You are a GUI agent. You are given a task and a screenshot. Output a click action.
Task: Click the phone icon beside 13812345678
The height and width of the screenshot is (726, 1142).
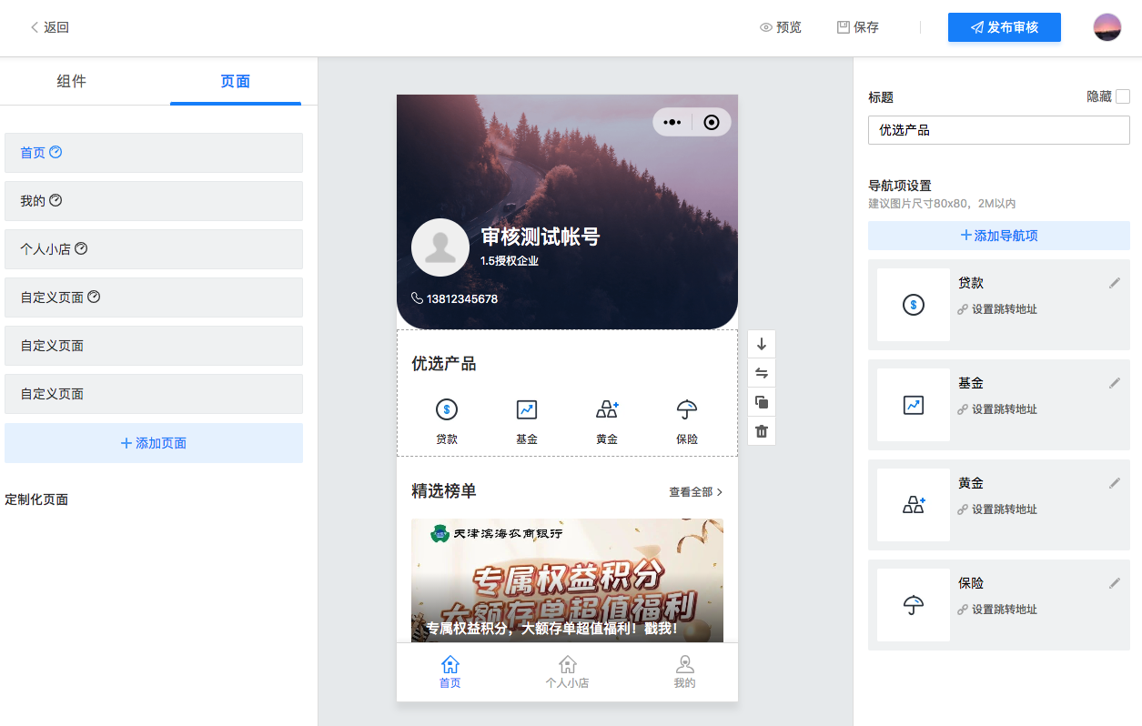click(x=418, y=298)
